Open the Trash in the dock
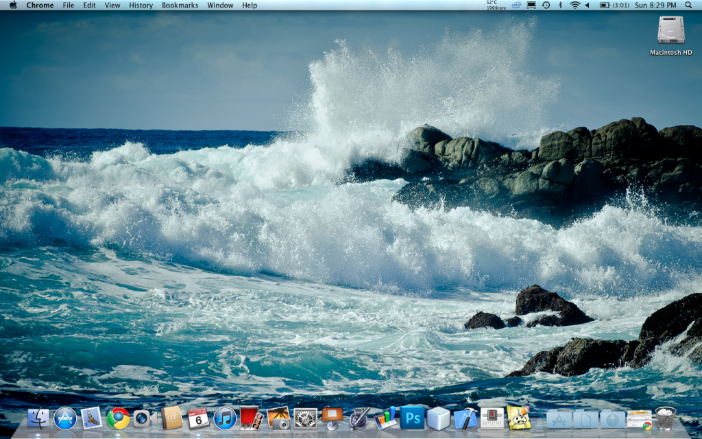 click(665, 418)
